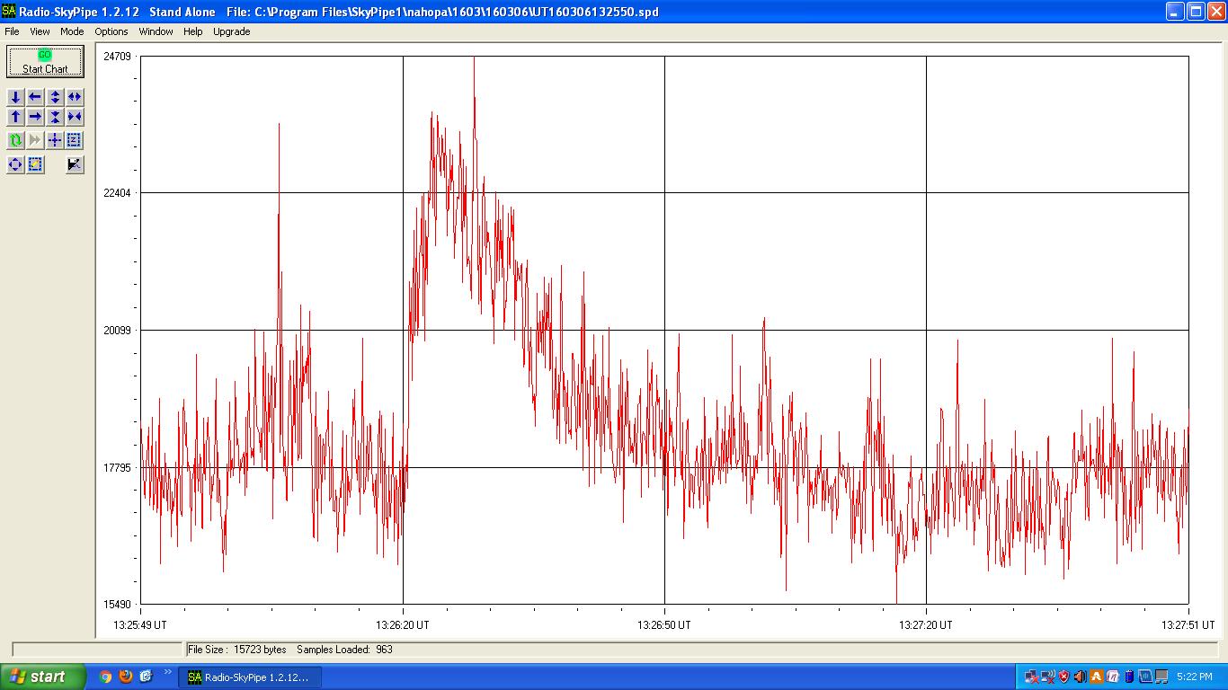
Task: Click the 13:27:51 UT time label
Action: [x=1188, y=624]
